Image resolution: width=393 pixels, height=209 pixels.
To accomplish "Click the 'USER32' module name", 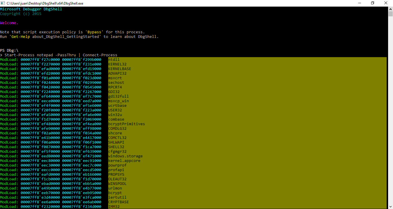I will (x=115, y=110).
